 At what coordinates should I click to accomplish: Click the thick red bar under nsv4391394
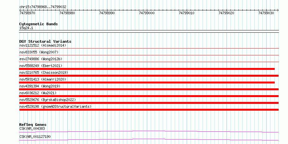coord(149,89)
